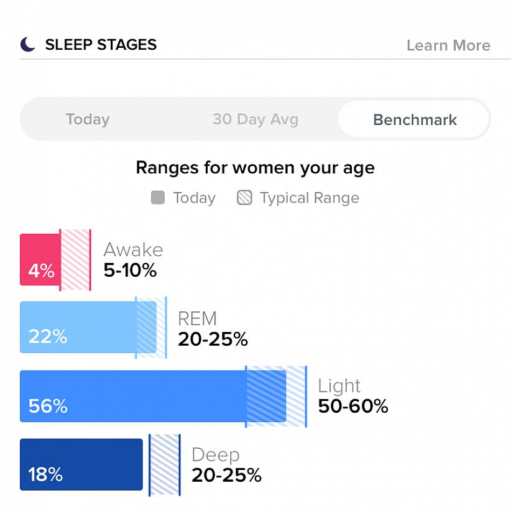The height and width of the screenshot is (511, 511).
Task: Click the Light 50-60% label
Action: pyautogui.click(x=352, y=397)
